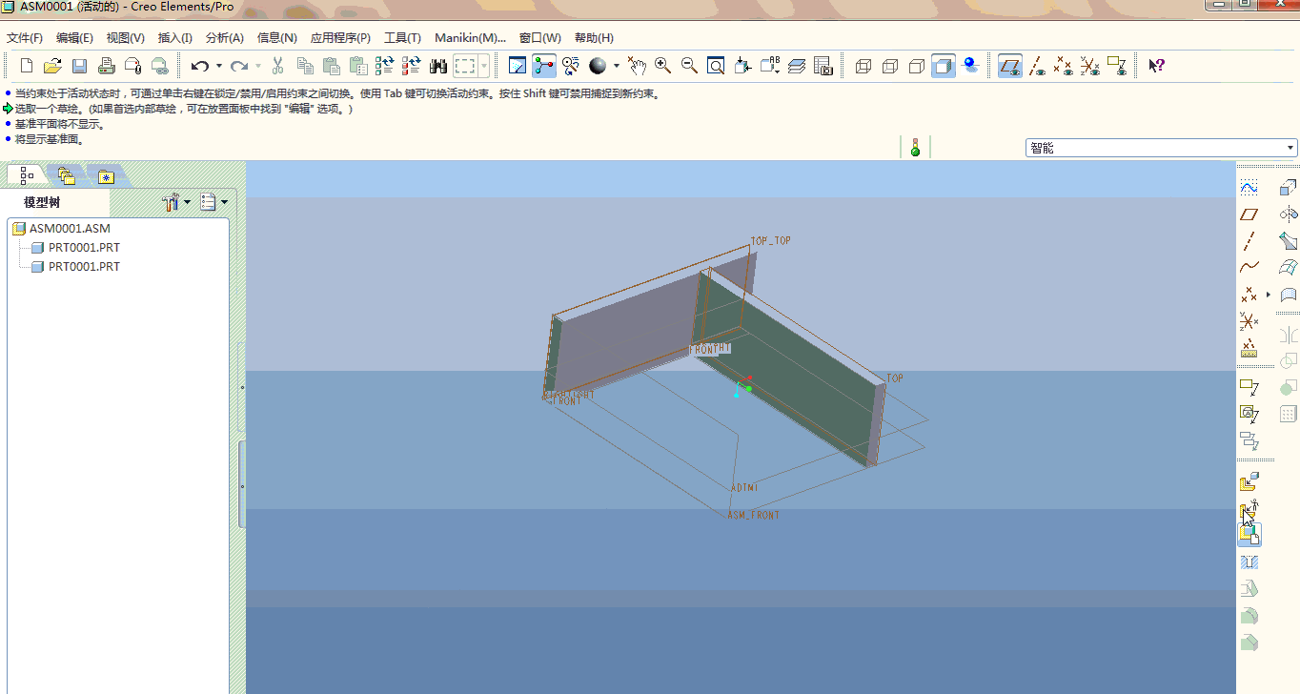Toggle datum planes display

[1010, 66]
